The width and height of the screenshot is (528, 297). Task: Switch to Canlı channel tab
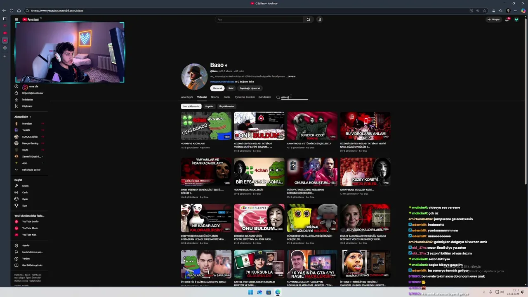(x=226, y=97)
